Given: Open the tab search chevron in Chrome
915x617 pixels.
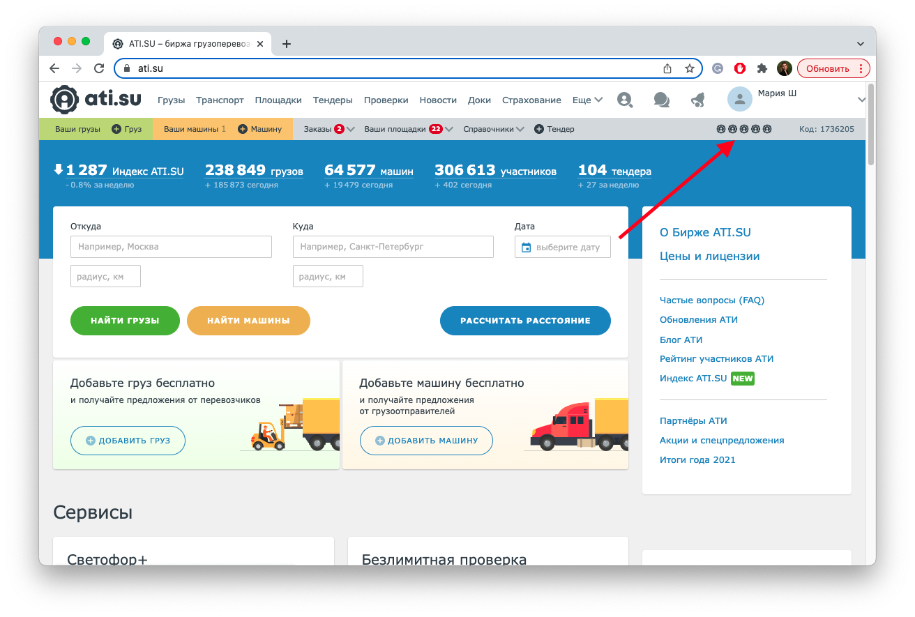Looking at the screenshot, I should point(860,44).
